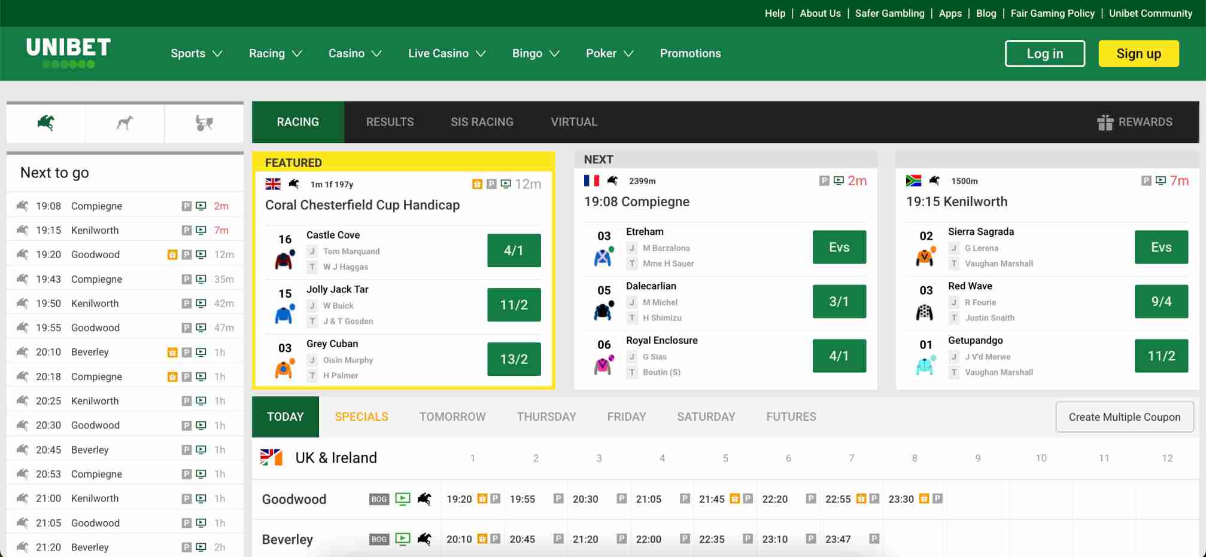
Task: Open 19:43 Compiegne in Next to go
Action: [125, 279]
